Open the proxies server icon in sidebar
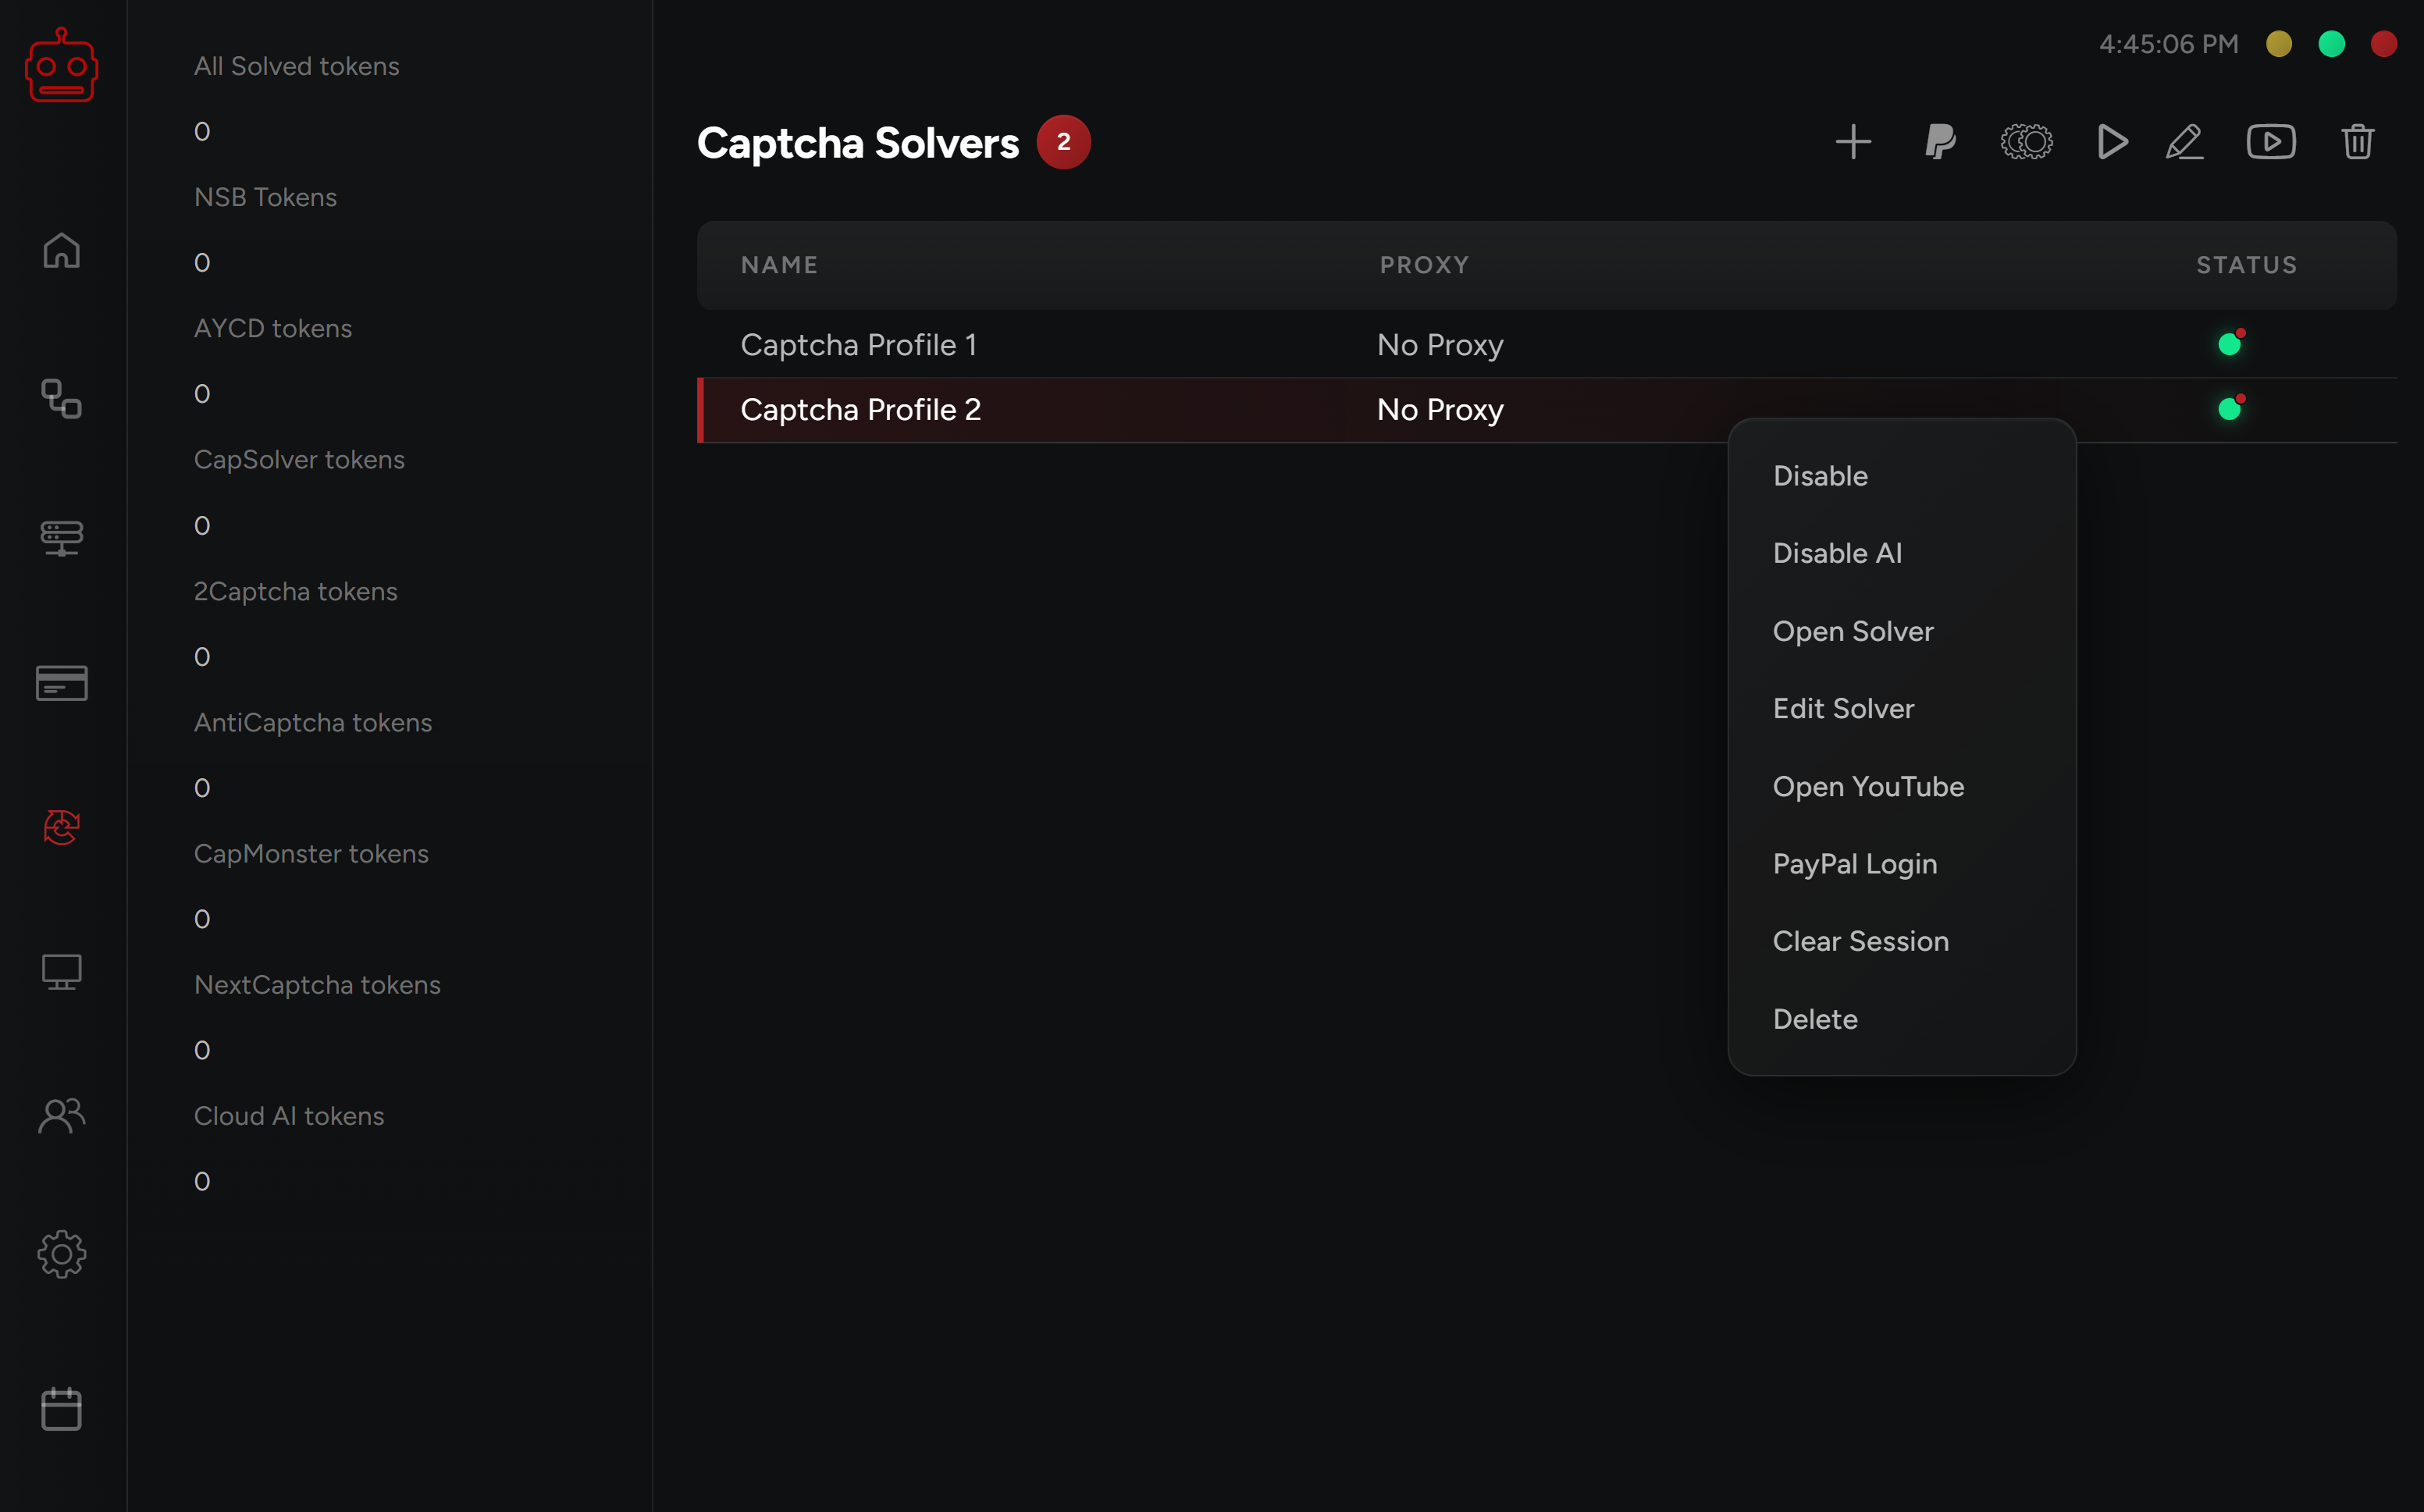 [x=61, y=538]
